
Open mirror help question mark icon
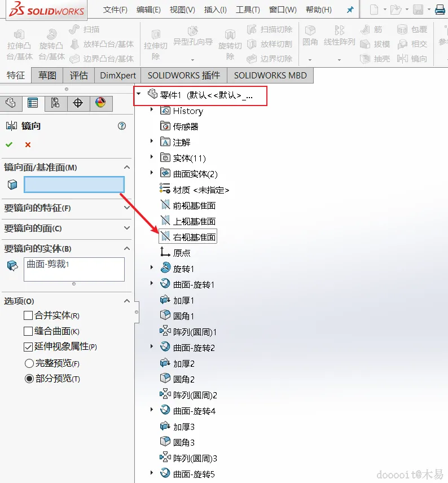[122, 126]
